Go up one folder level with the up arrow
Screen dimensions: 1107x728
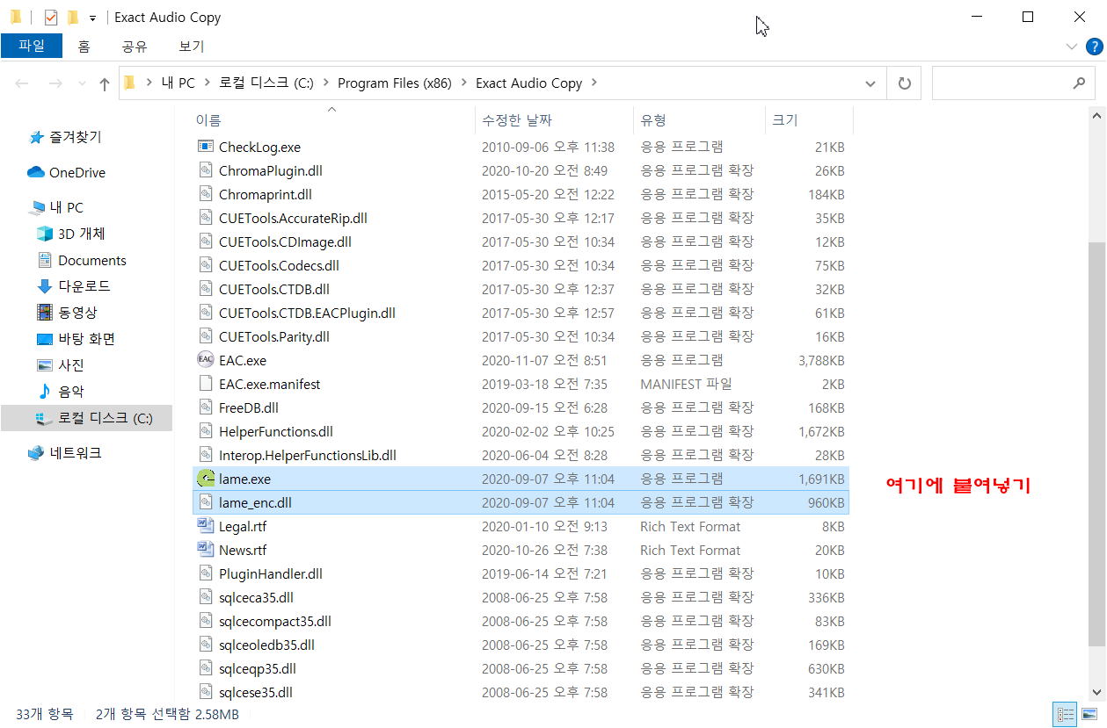point(105,83)
